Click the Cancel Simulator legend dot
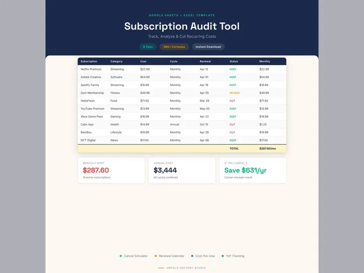Screen dimensions: 364x273 (x=121, y=256)
